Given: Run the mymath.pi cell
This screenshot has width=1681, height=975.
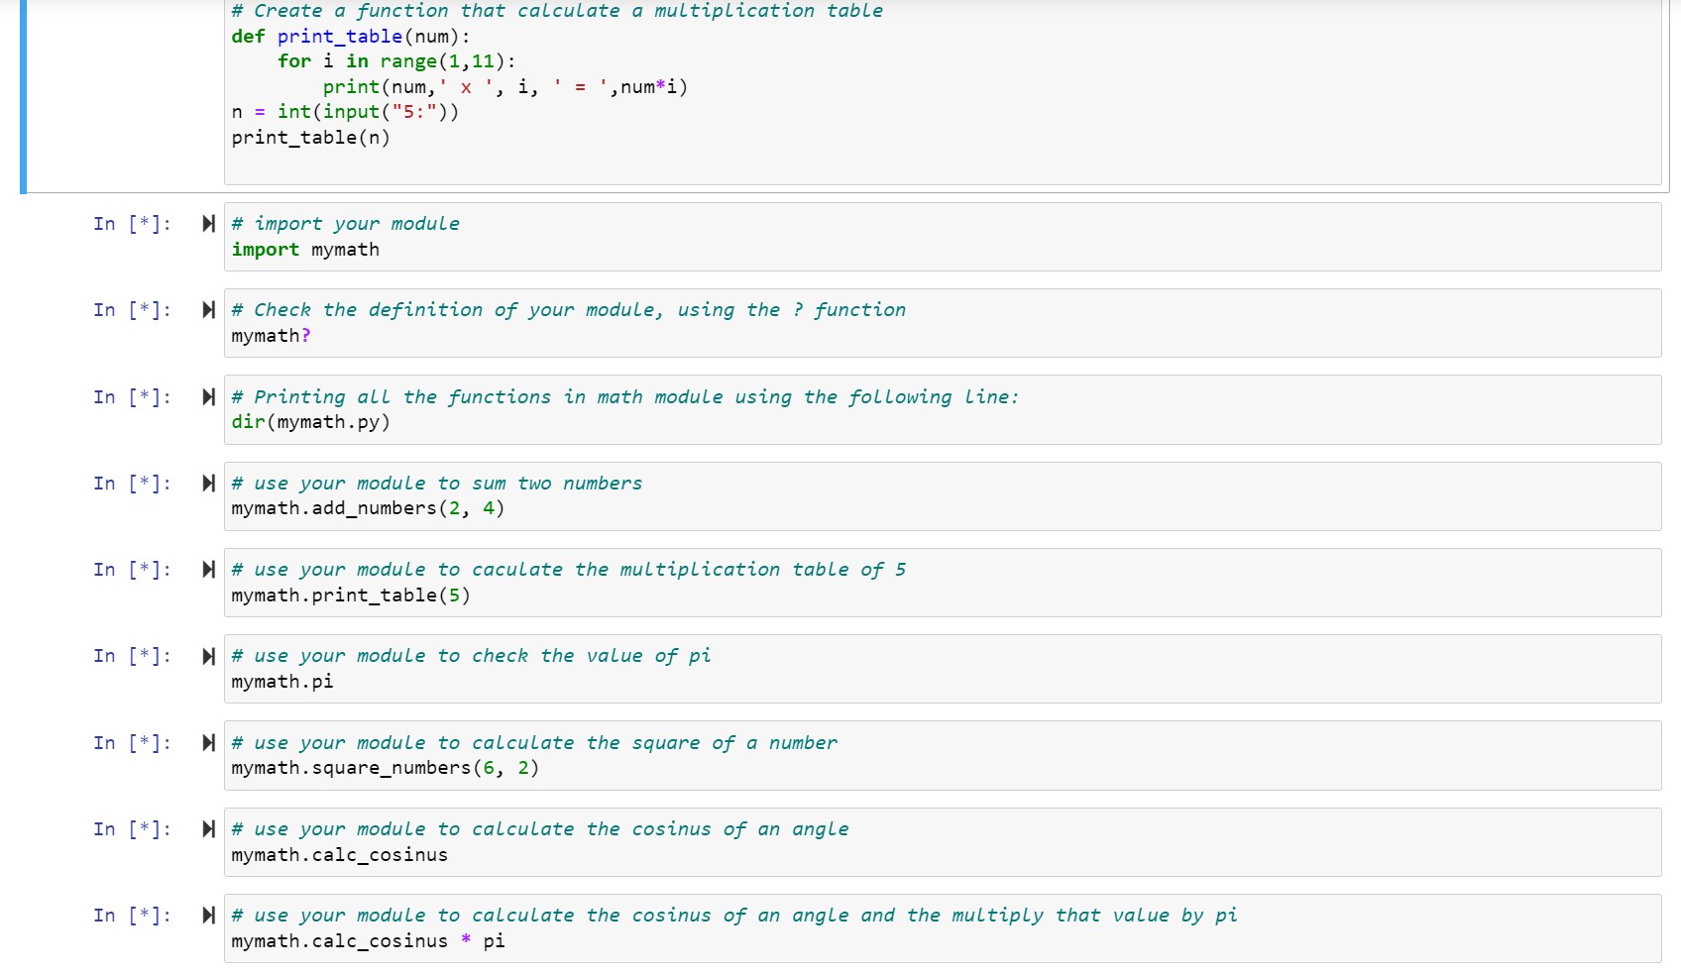Looking at the screenshot, I should point(208,656).
